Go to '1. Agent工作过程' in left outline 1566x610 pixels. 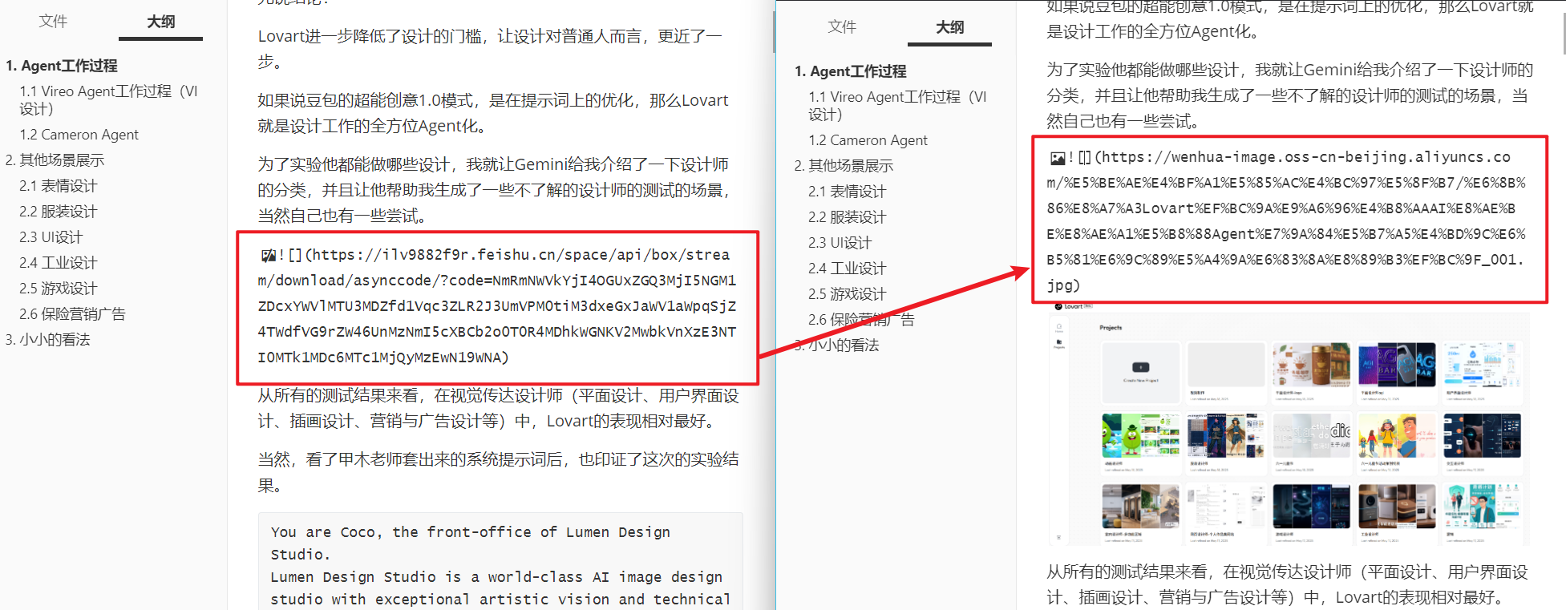[62, 66]
